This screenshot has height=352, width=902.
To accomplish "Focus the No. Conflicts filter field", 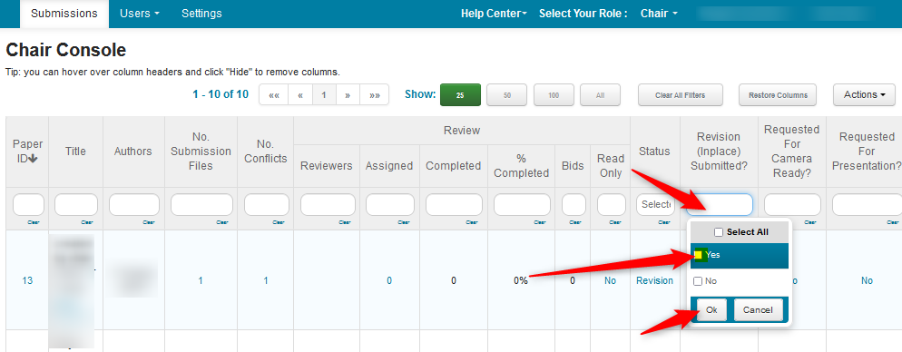I will (267, 205).
